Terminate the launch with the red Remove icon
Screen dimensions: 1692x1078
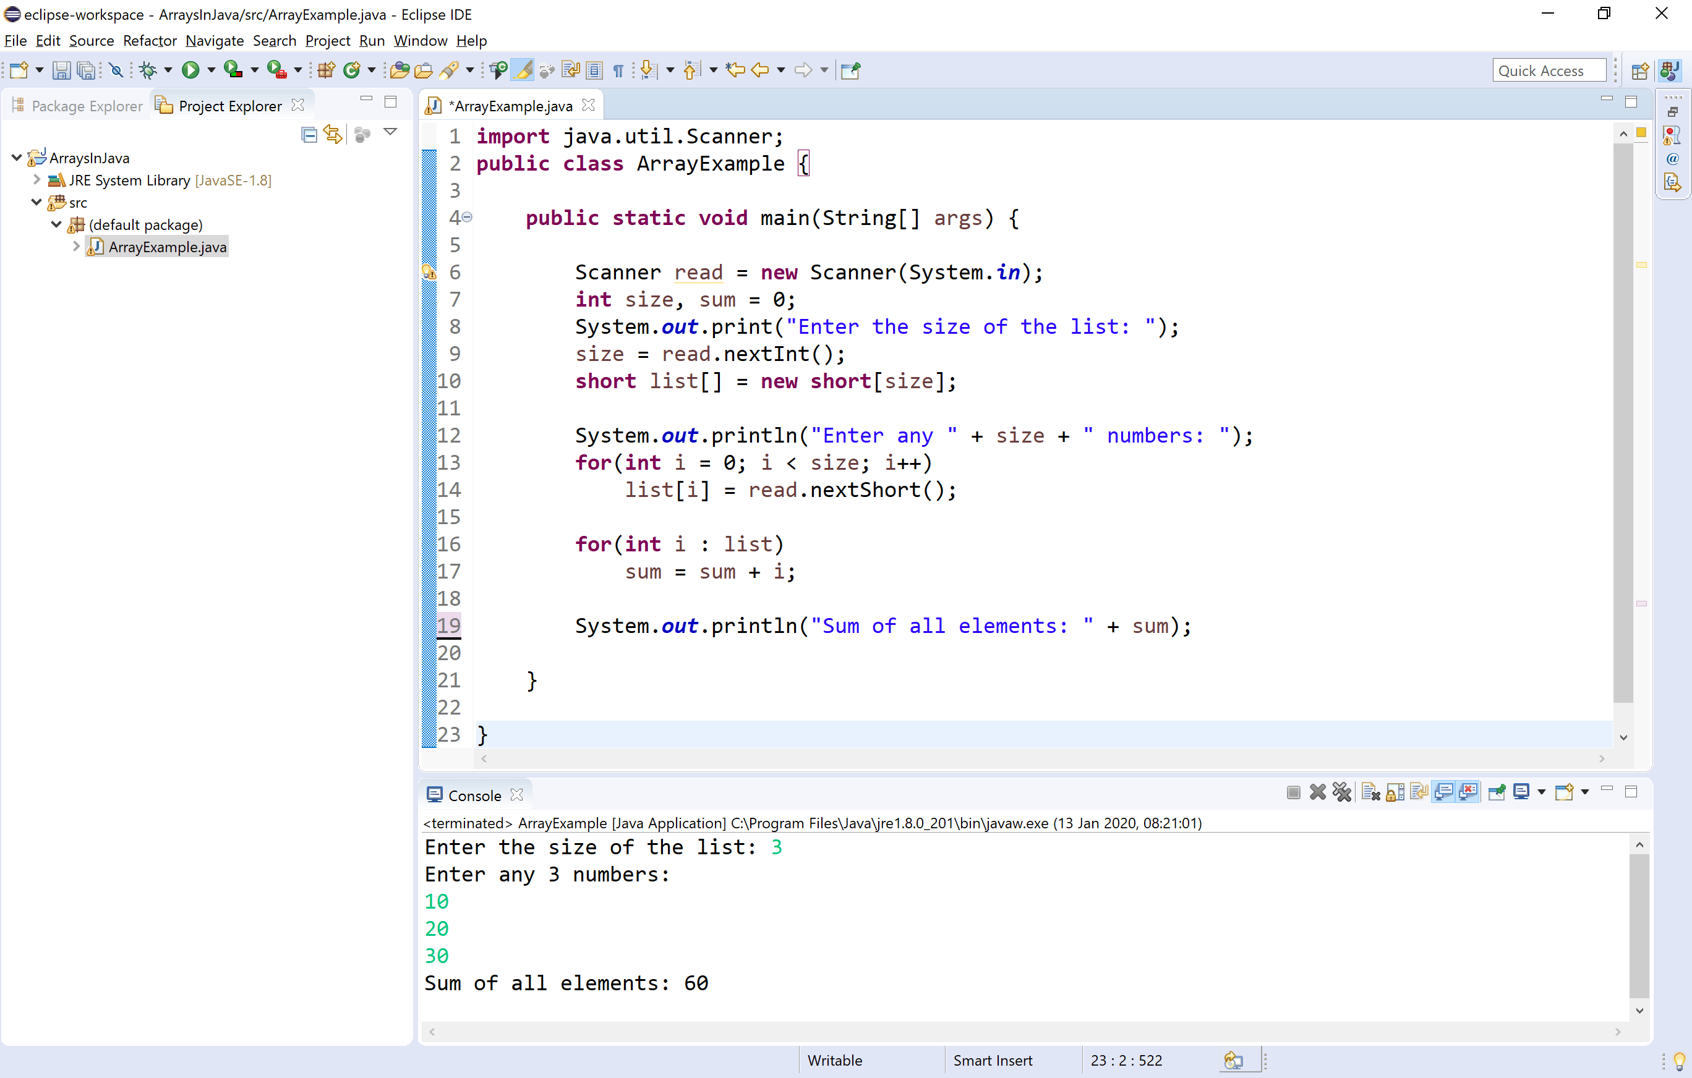(1318, 792)
